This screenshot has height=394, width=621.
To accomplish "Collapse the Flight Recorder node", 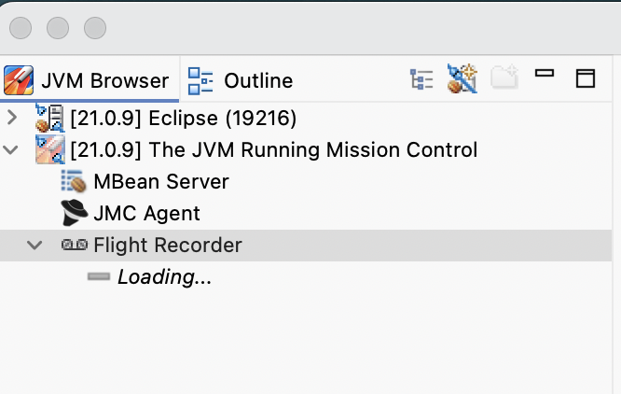I will pyautogui.click(x=35, y=245).
